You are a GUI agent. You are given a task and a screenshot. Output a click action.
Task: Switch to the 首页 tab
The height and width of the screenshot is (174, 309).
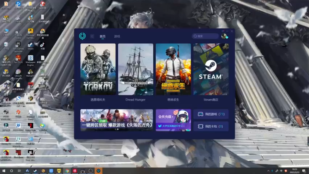pyautogui.click(x=102, y=36)
